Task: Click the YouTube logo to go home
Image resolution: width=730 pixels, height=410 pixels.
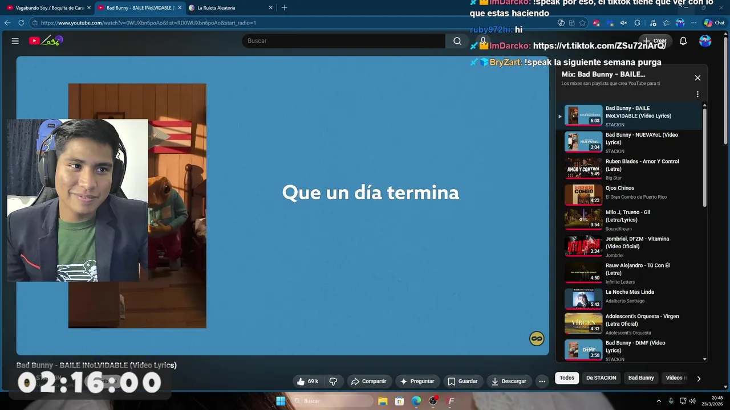Action: (x=46, y=40)
